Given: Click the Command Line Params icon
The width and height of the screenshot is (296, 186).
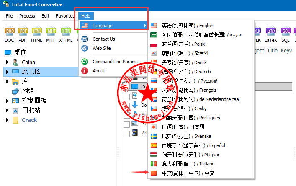Looking at the screenshot, I should (85, 62).
